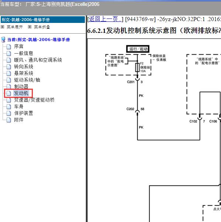Viewport: 221px width, 222px height.
Task: Open the 车身 chapter
Action: click(19, 106)
